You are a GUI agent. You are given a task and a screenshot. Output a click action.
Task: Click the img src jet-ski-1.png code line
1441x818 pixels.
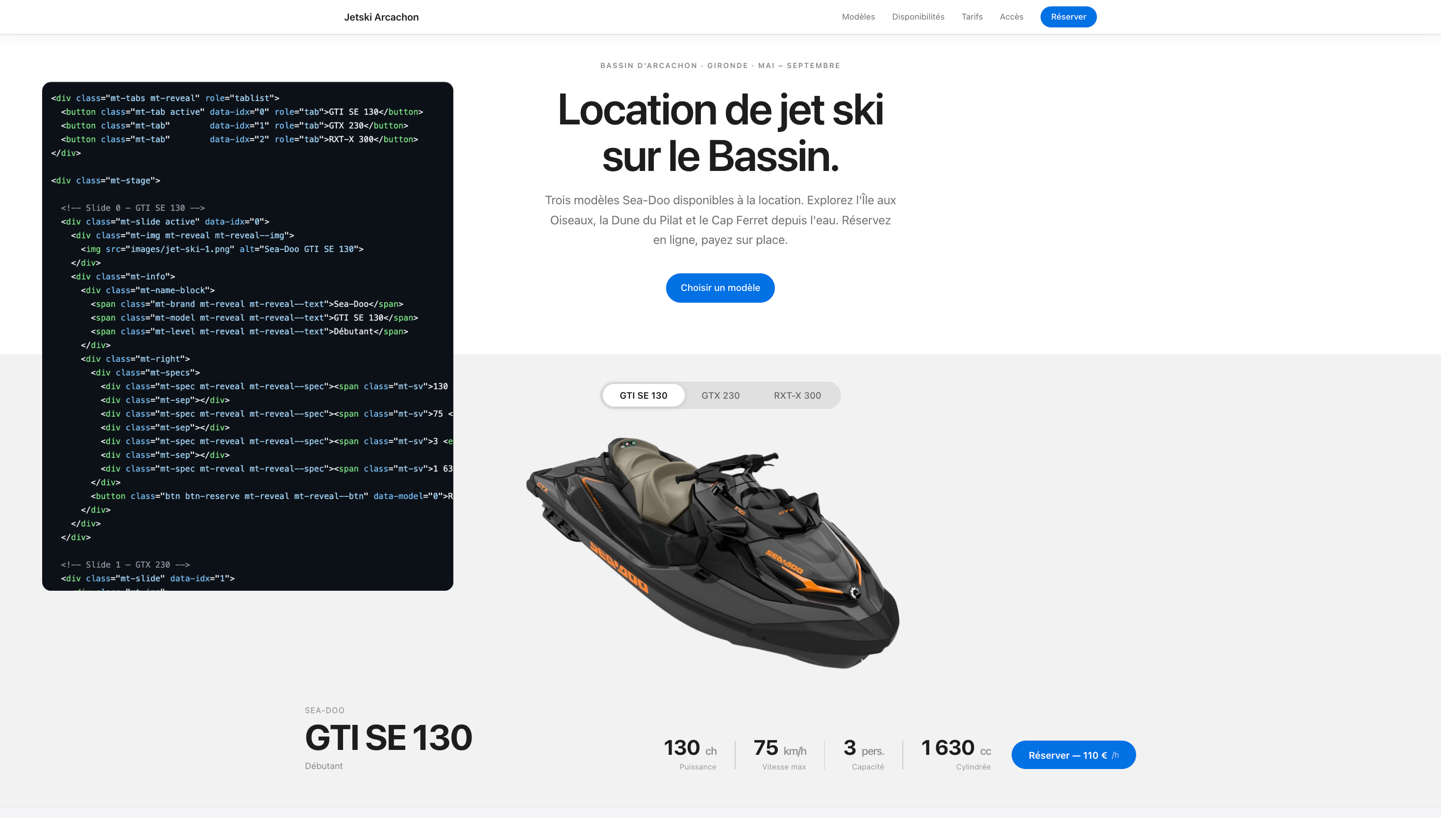(x=222, y=249)
